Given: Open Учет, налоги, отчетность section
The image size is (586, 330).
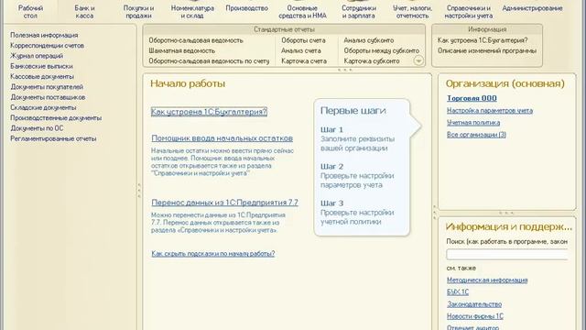Looking at the screenshot, I should [412, 12].
